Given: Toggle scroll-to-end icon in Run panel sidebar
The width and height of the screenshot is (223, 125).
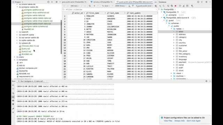Looking at the screenshot, I should click(13, 97).
